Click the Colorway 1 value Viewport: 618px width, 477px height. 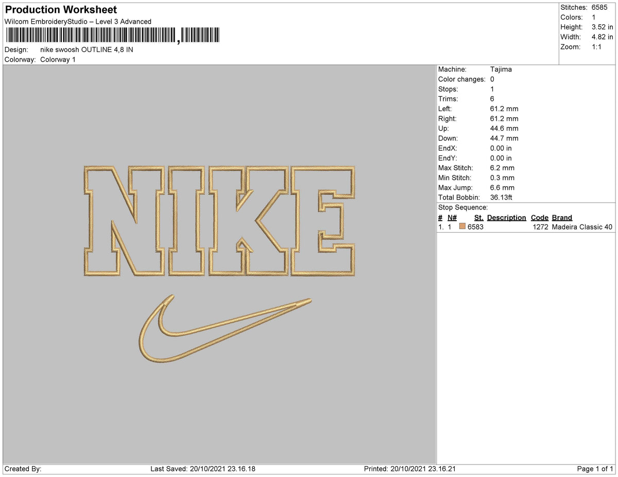click(58, 60)
